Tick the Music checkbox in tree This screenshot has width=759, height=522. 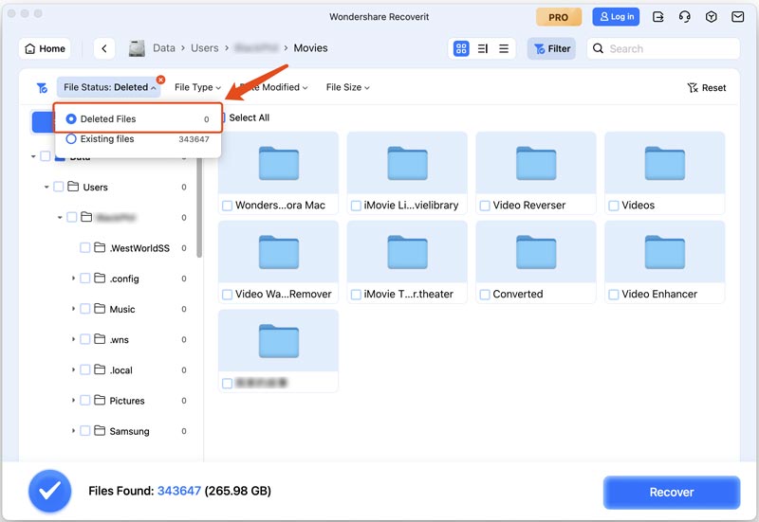click(85, 310)
